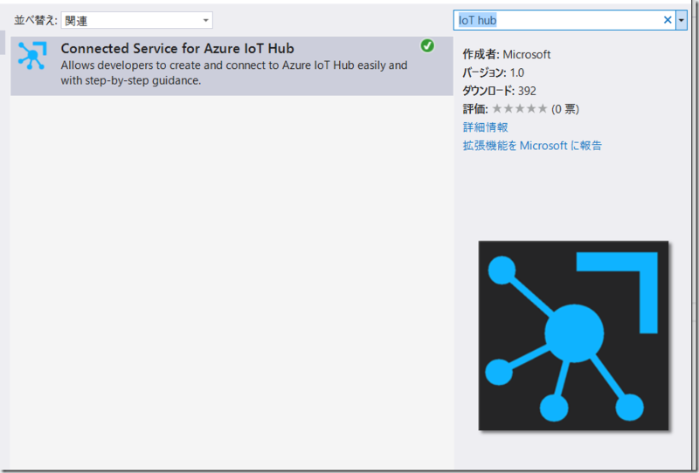699x473 pixels.
Task: Open the search box dropdown arrow
Action: 682,20
